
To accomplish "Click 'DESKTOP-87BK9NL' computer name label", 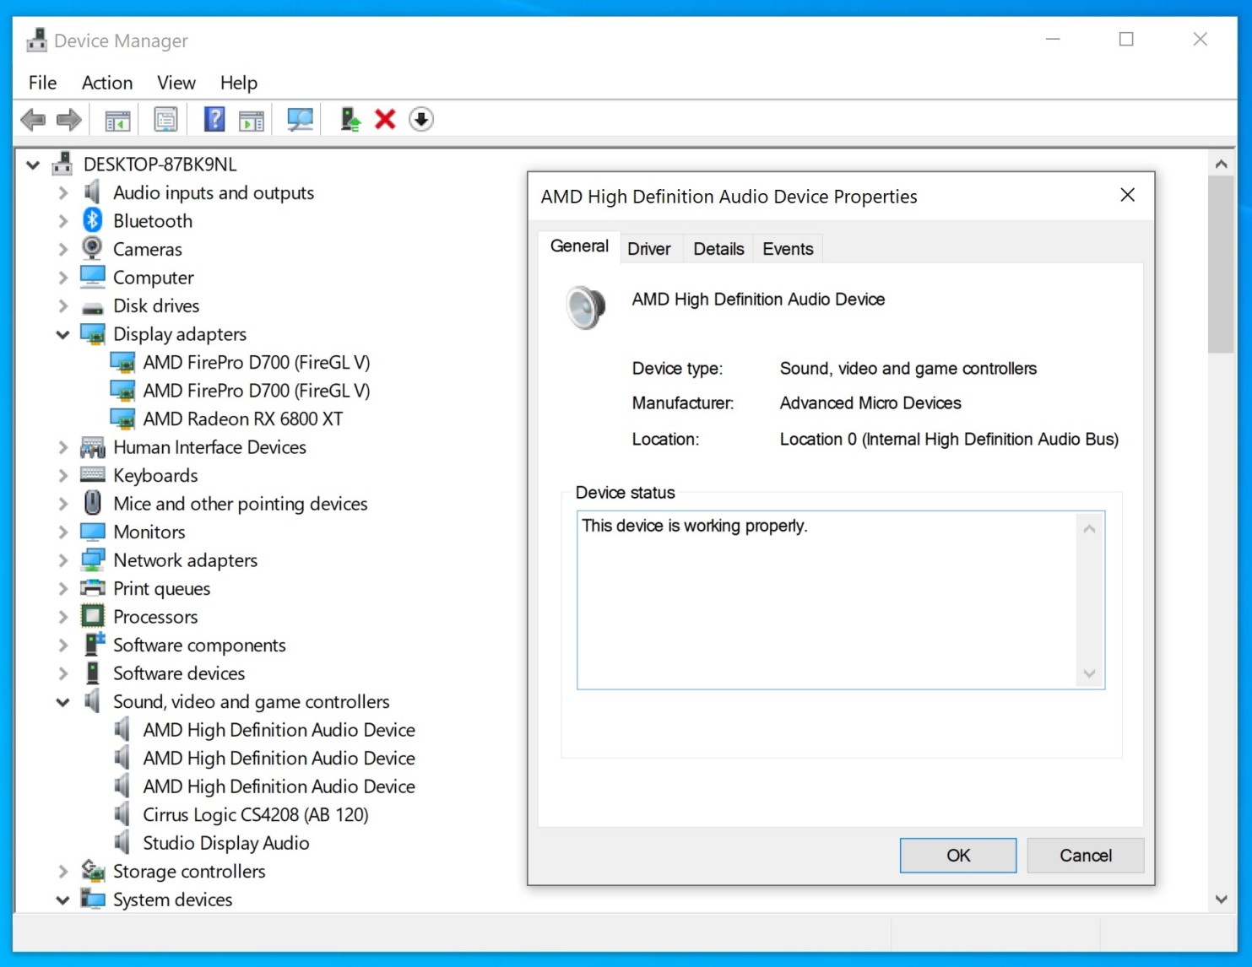I will pos(160,165).
